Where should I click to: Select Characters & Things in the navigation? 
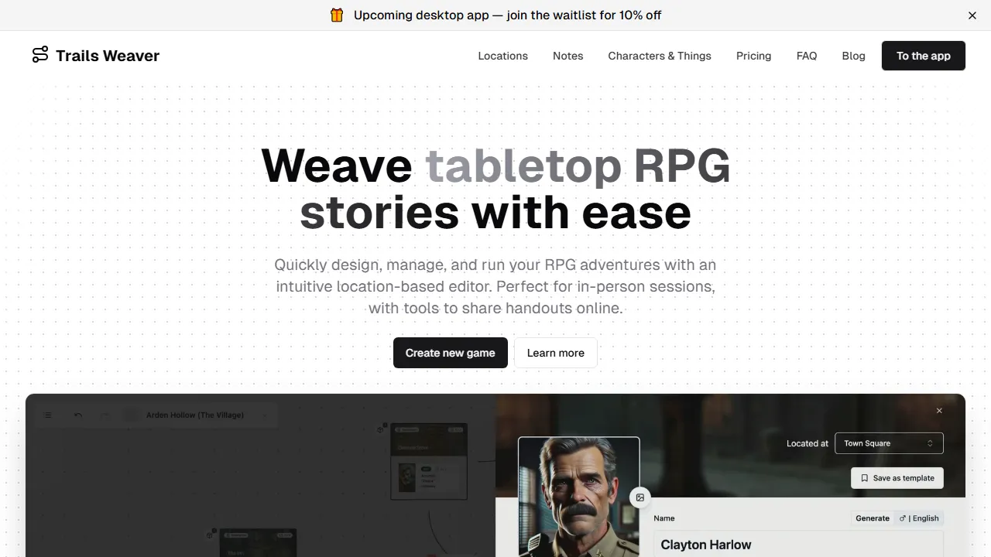pos(659,56)
